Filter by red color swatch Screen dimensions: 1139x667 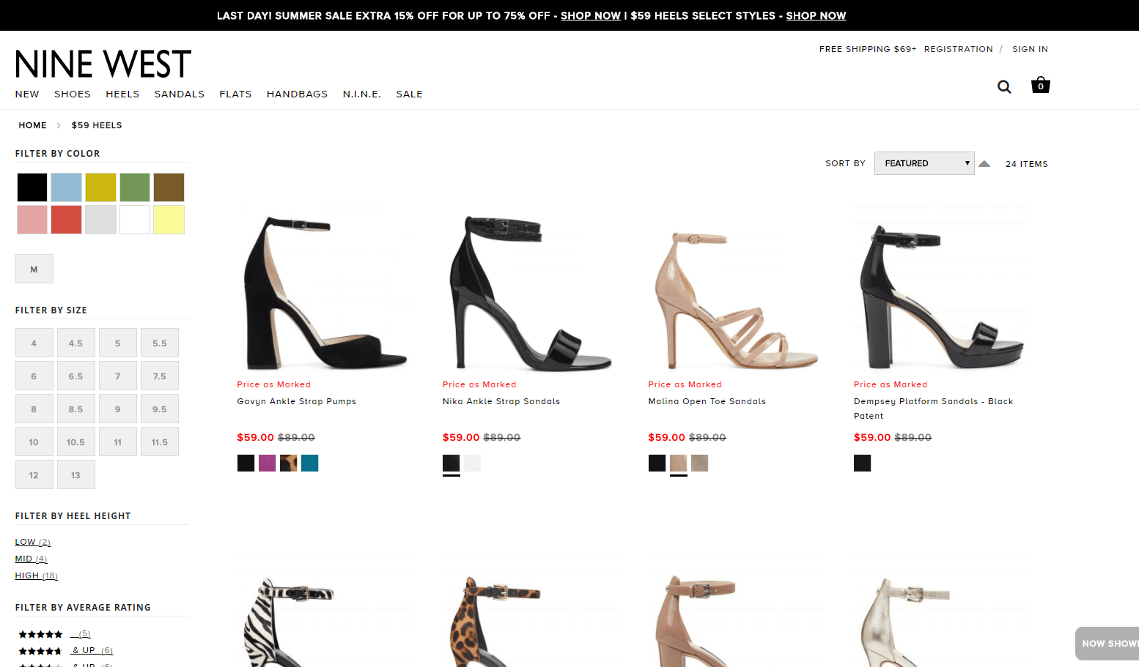[x=67, y=220]
